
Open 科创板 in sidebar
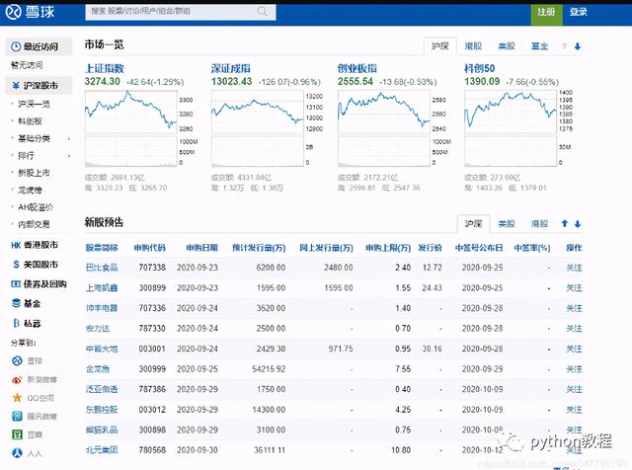tap(30, 121)
